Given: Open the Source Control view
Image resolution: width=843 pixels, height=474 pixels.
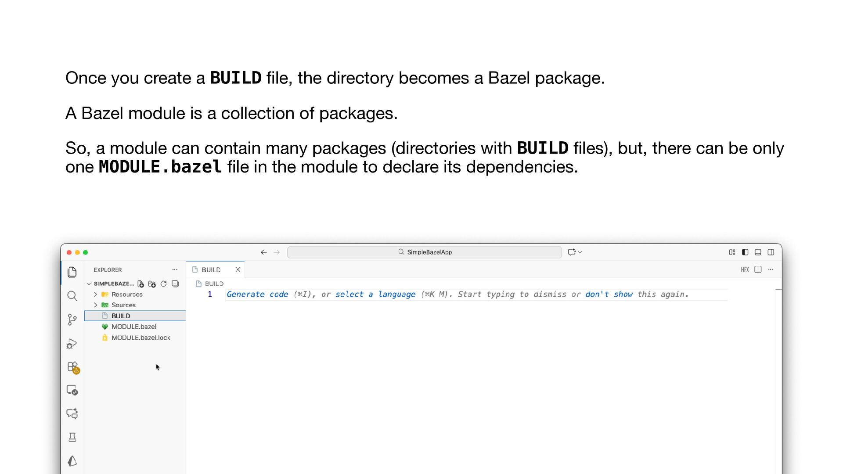Looking at the screenshot, I should click(72, 320).
